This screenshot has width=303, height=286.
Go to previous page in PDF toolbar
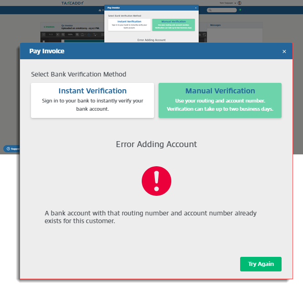click(44, 35)
